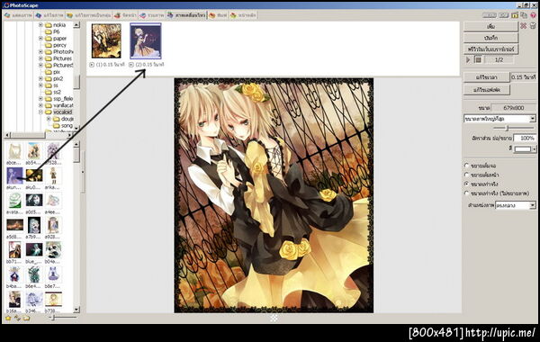Image resolution: width=540 pixels, height=342 pixels.
Task: Click the nokia folder icon
Action: [49, 25]
